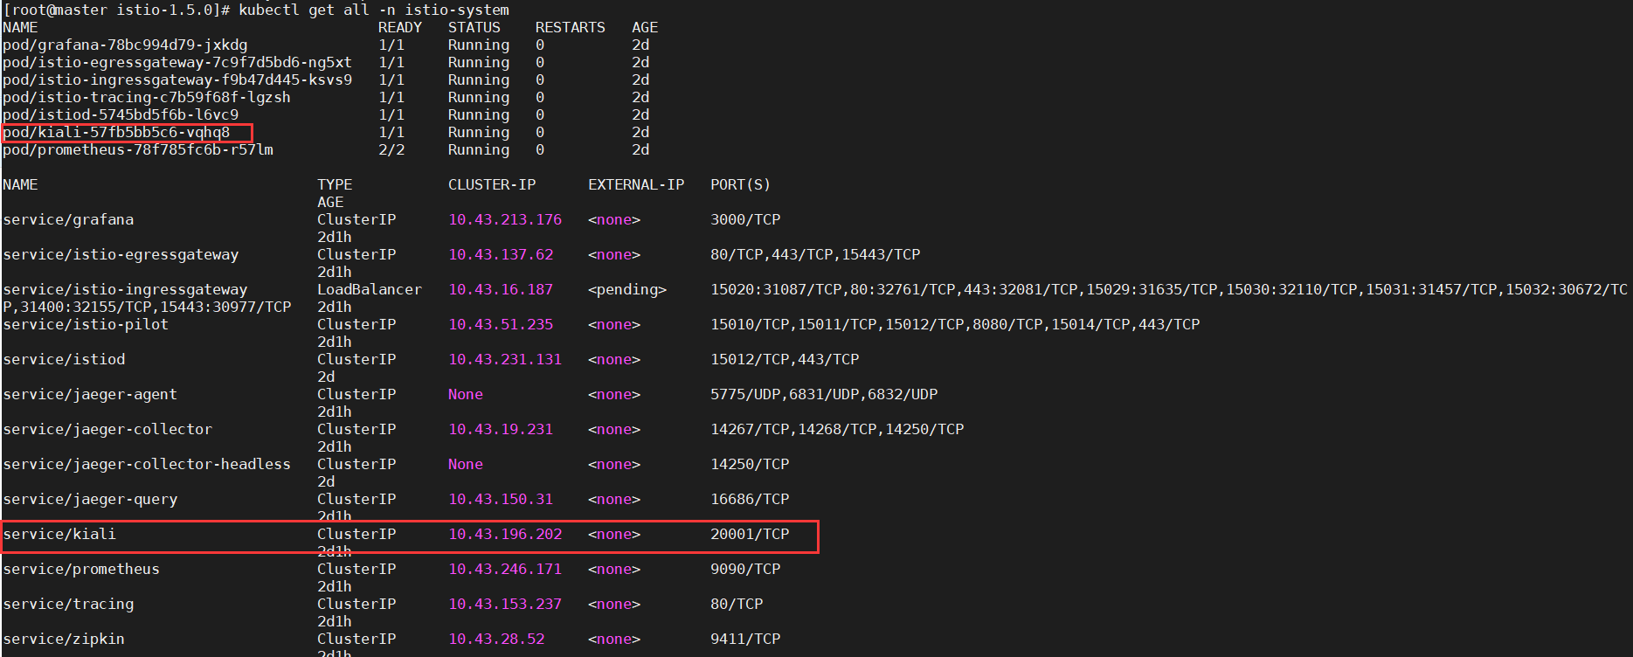This screenshot has width=1633, height=657.
Task: Click service/jaeger-collector name
Action: pos(107,430)
